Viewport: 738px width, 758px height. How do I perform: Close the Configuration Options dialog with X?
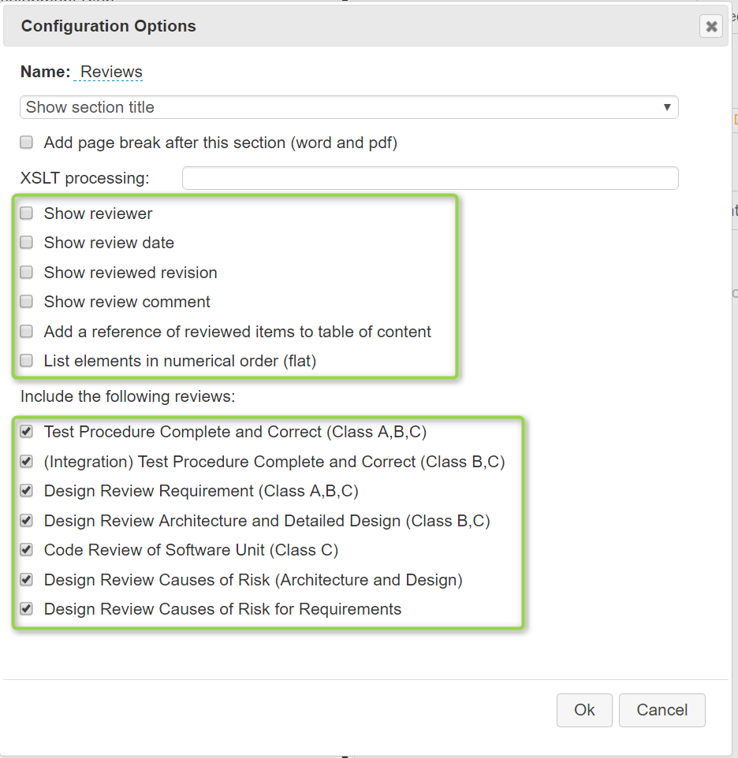click(711, 26)
